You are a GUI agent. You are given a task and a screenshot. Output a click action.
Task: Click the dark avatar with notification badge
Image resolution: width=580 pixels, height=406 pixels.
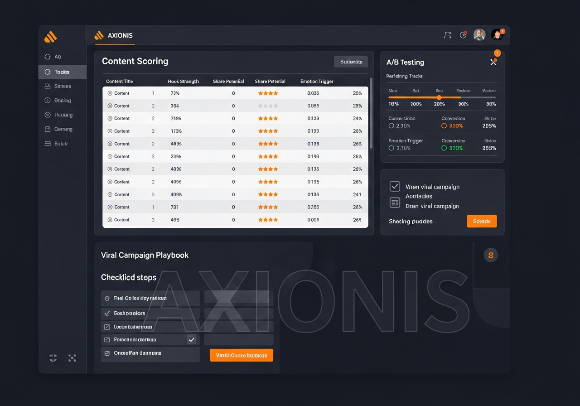click(497, 35)
